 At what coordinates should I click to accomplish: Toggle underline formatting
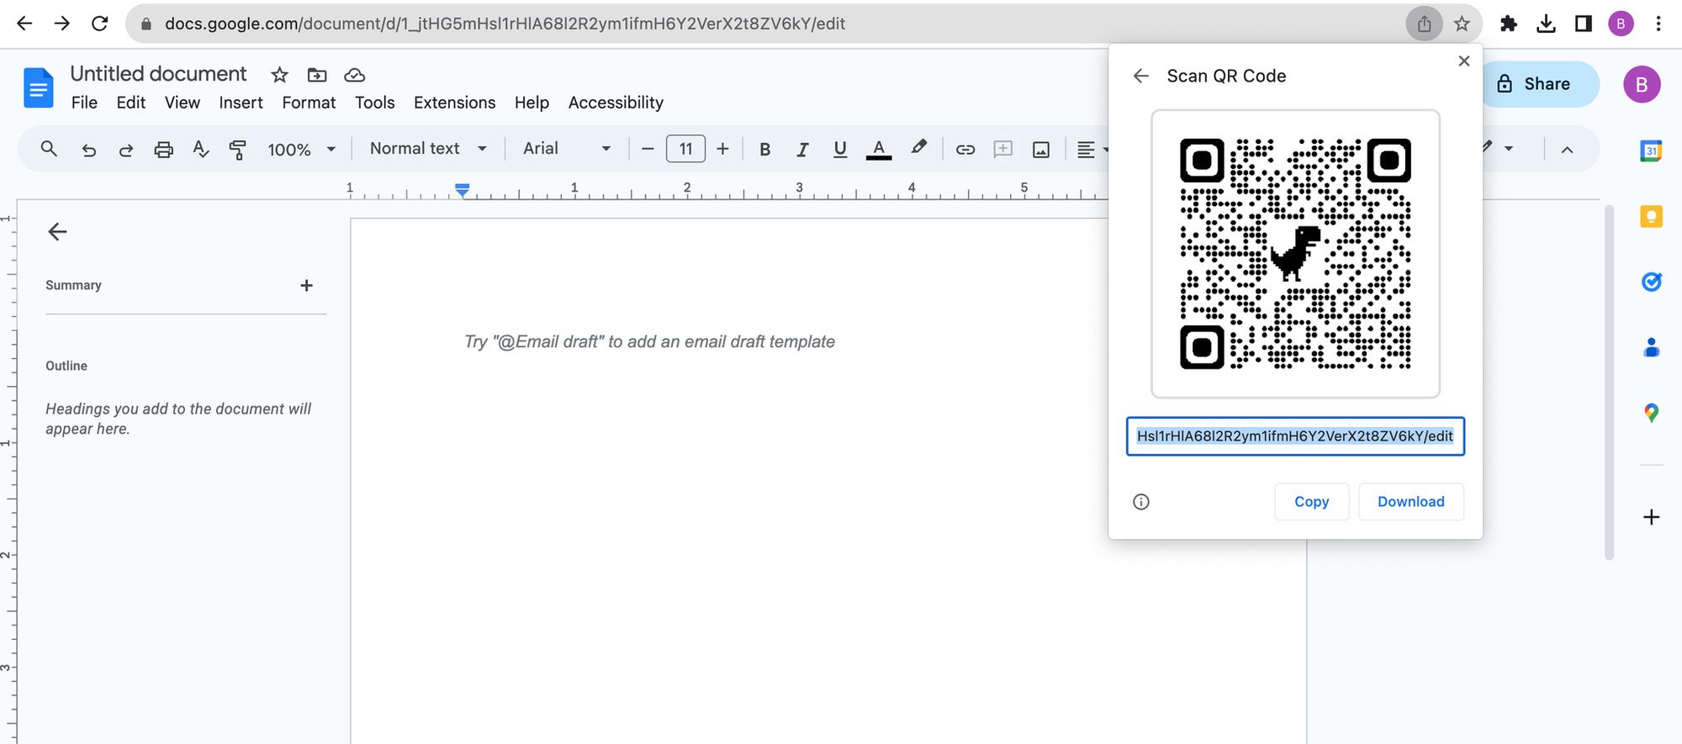coord(839,150)
